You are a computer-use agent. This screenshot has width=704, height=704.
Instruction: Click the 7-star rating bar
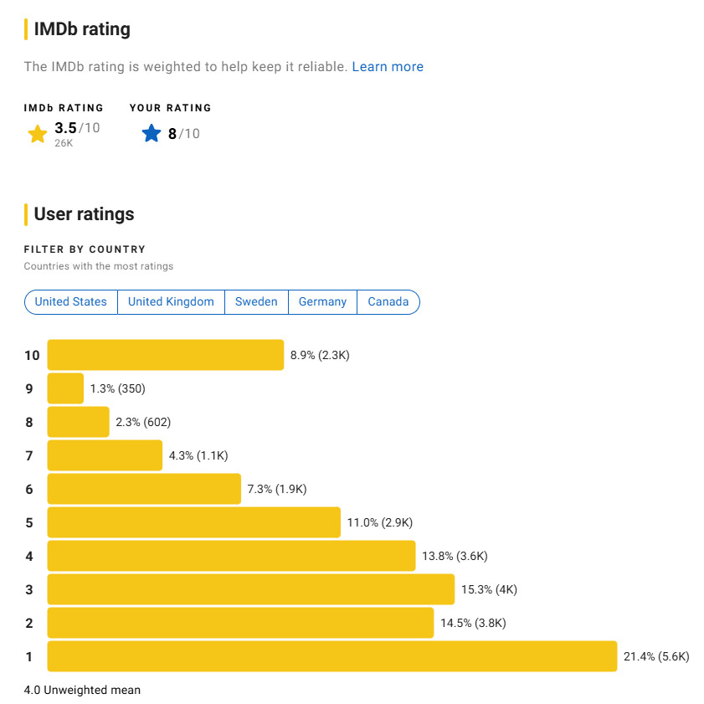tap(105, 455)
